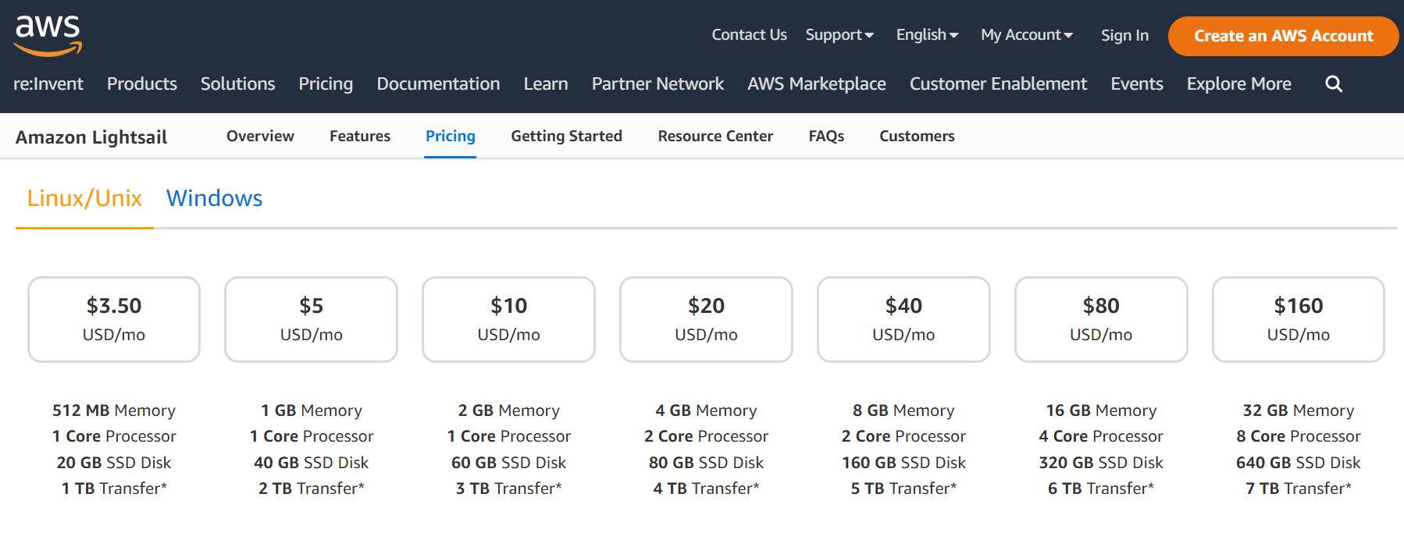
Task: Click the 20 GB SSD Disk text
Action: coord(114,463)
